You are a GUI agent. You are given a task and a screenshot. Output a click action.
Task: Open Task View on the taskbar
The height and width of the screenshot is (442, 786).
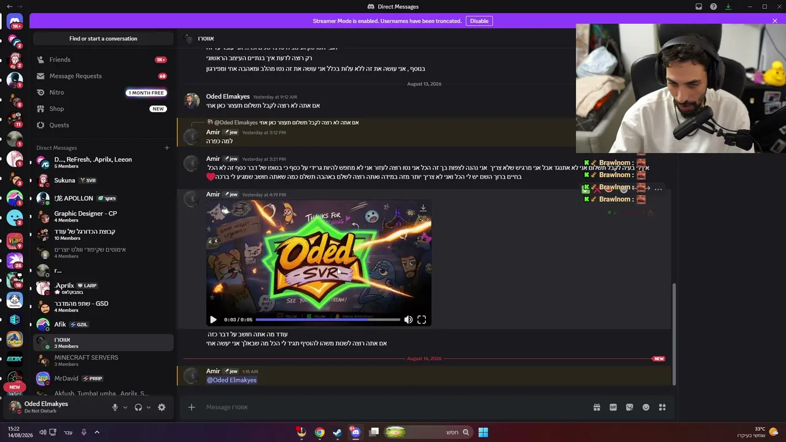pos(374,432)
